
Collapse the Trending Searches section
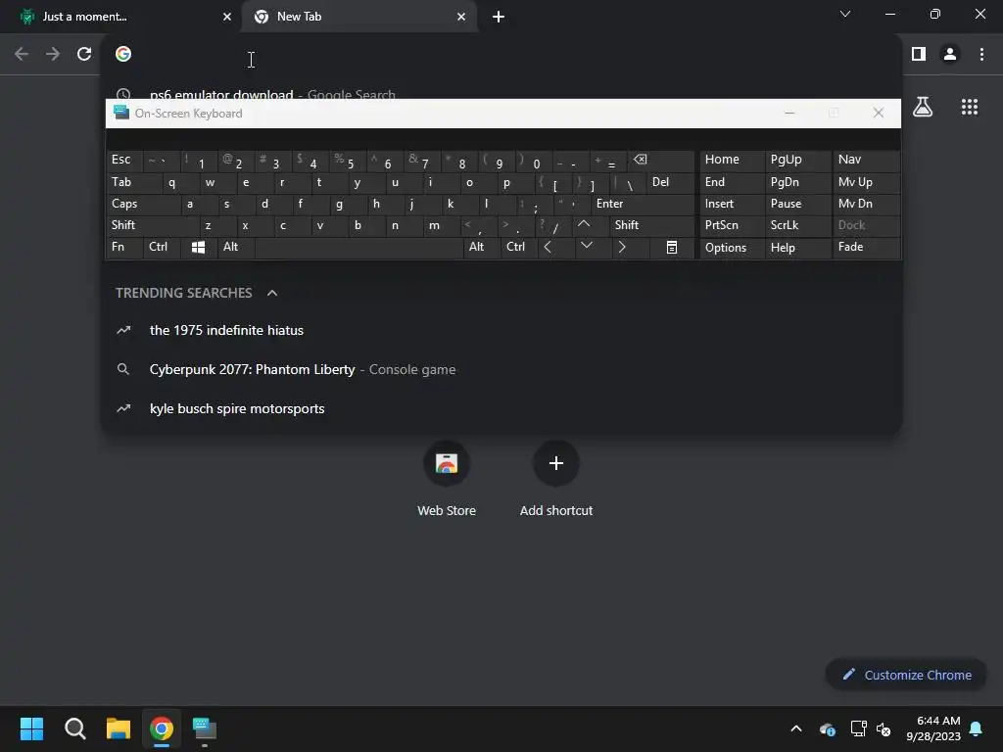(x=272, y=293)
